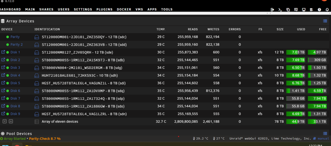Browse Disk 2 share icon

pos(3,60)
